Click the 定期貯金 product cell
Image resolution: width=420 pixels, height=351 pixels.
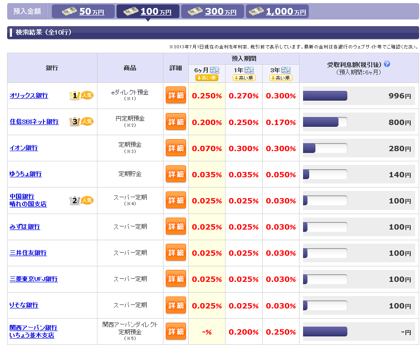click(130, 174)
